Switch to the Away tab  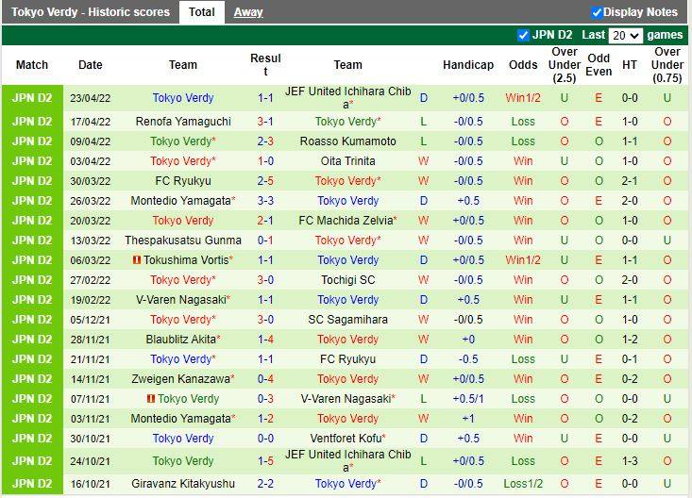248,12
